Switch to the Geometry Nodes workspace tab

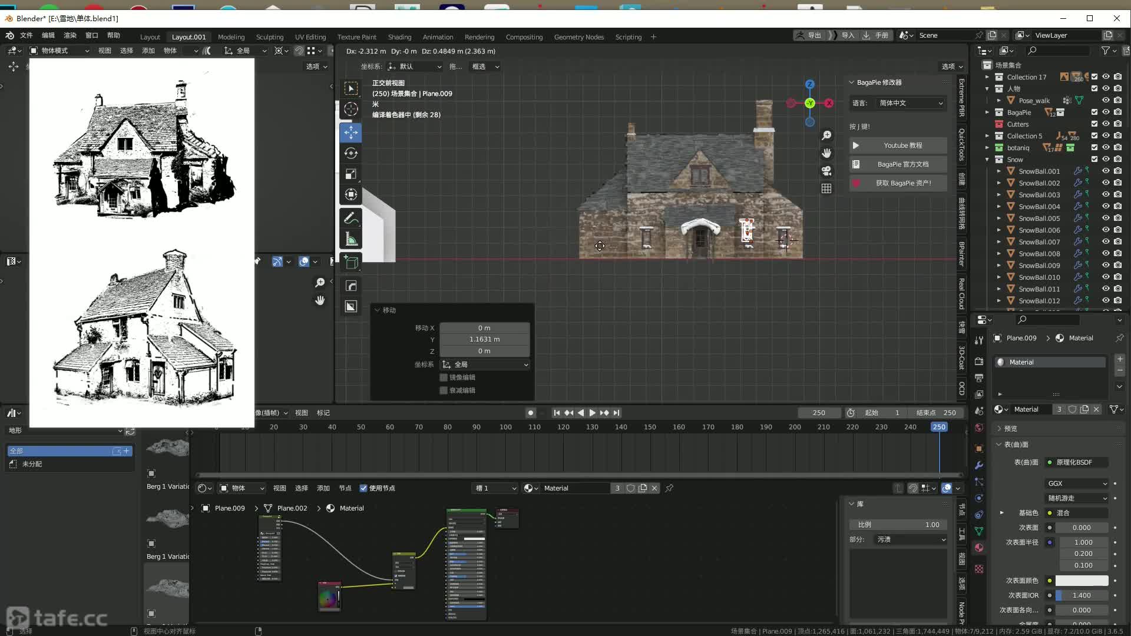coord(578,37)
